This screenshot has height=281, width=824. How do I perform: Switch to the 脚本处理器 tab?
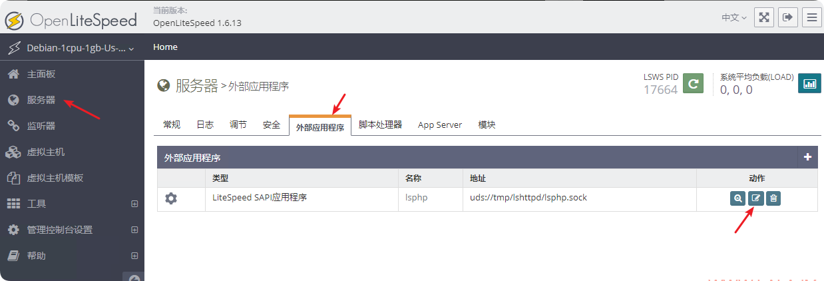point(380,125)
